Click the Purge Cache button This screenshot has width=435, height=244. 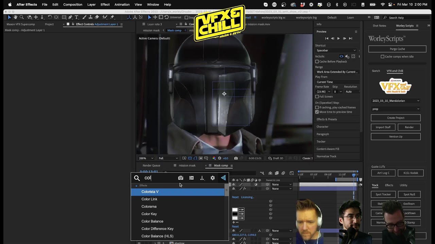[x=397, y=49]
